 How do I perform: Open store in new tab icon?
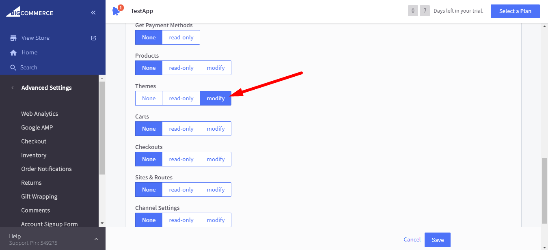(x=93, y=38)
